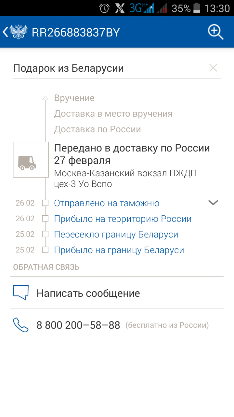Open 'Прибыло на территорию России' event
234x417 pixels.
click(123, 219)
